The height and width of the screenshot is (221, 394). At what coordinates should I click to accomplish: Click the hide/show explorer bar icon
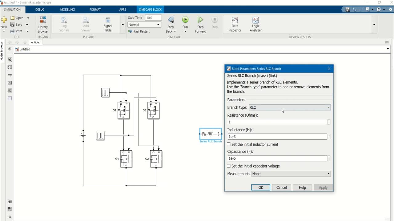[10, 49]
